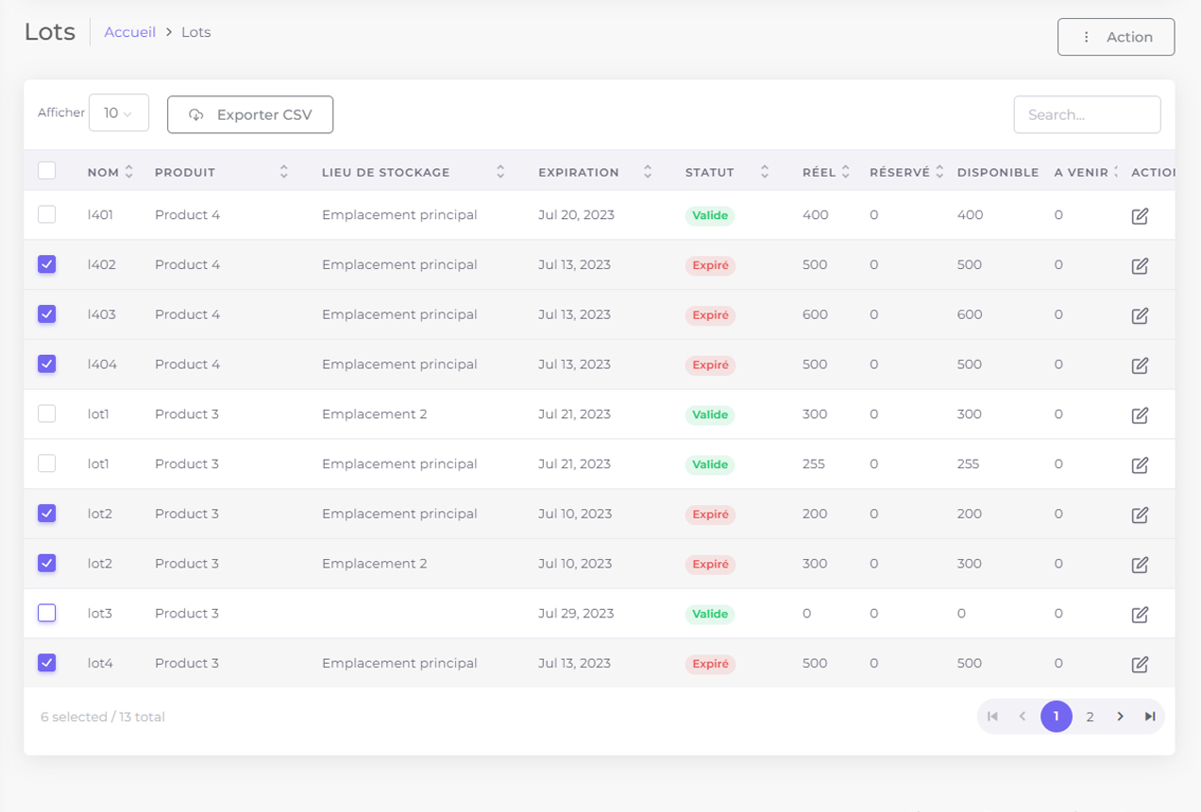Image resolution: width=1201 pixels, height=812 pixels.
Task: Click "255" in Disponible column
Action: pyautogui.click(x=968, y=465)
